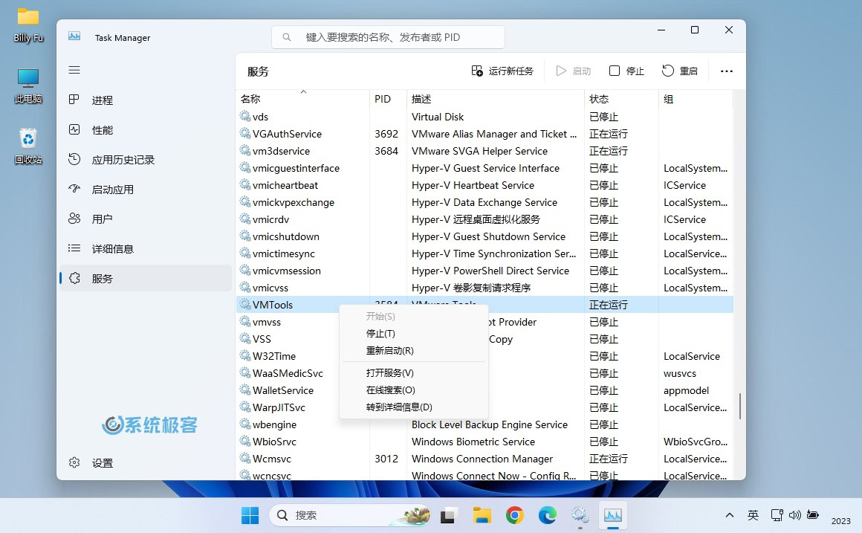The width and height of the screenshot is (862, 533).
Task: Open Task View from the taskbar
Action: 448,515
